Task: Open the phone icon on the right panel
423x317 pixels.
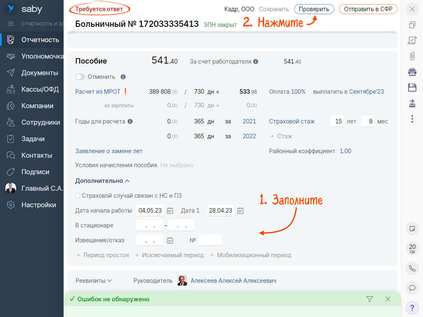Action: tap(412, 268)
